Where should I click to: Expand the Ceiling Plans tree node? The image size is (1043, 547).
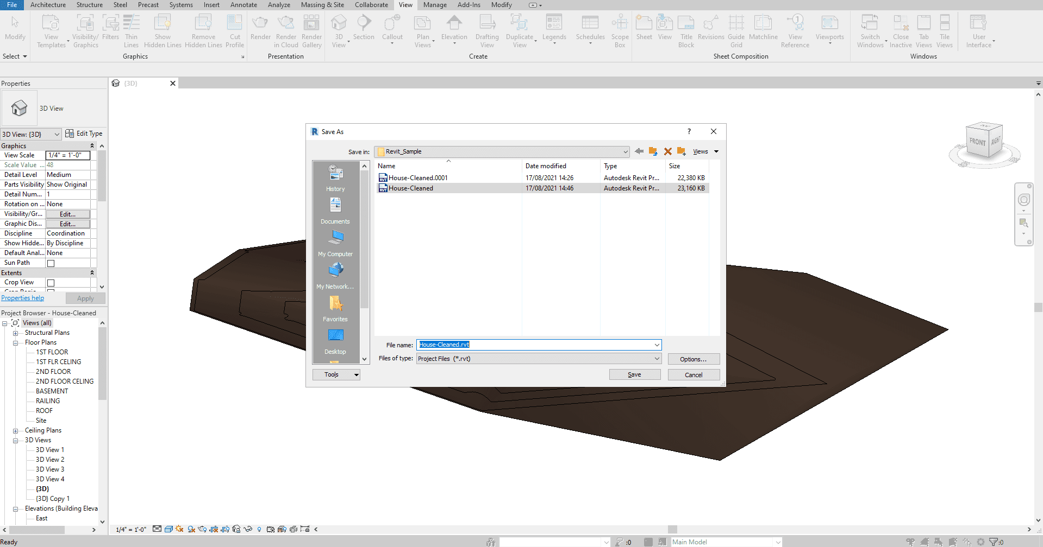[16, 431]
